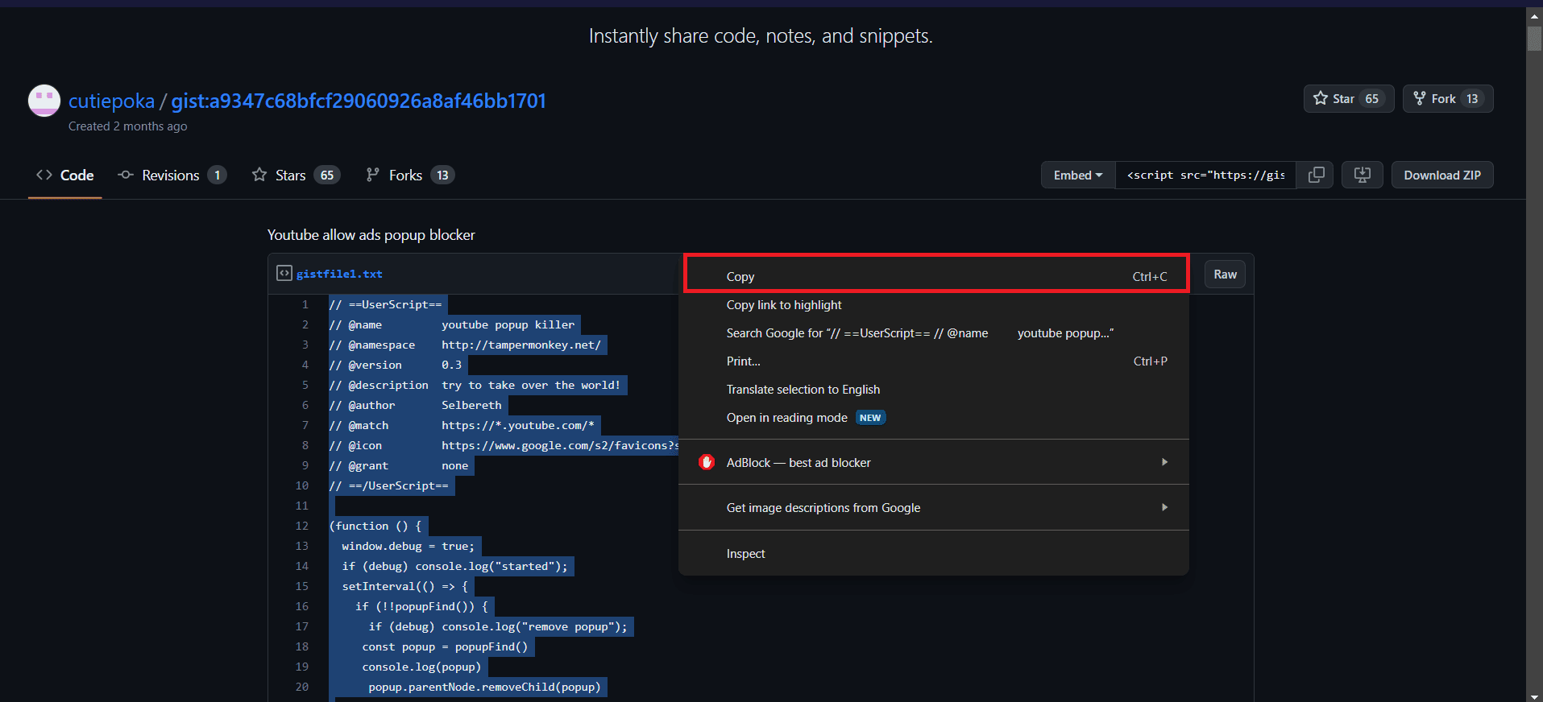This screenshot has height=702, width=1543.
Task: Switch to the Code tab
Action: click(x=65, y=175)
